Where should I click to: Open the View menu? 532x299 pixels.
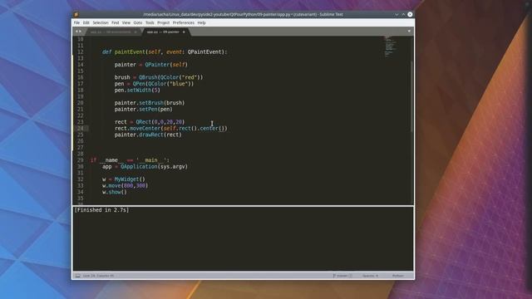coord(126,22)
